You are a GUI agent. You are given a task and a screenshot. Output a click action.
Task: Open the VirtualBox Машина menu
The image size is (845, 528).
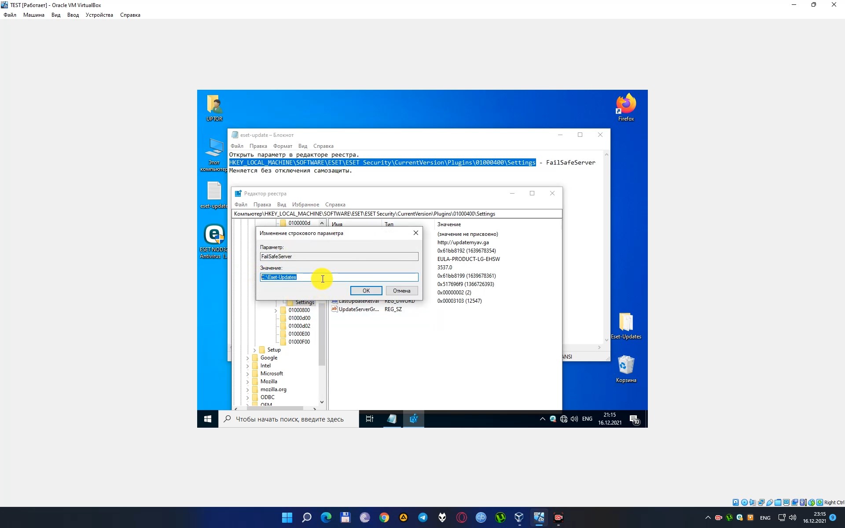tap(34, 15)
